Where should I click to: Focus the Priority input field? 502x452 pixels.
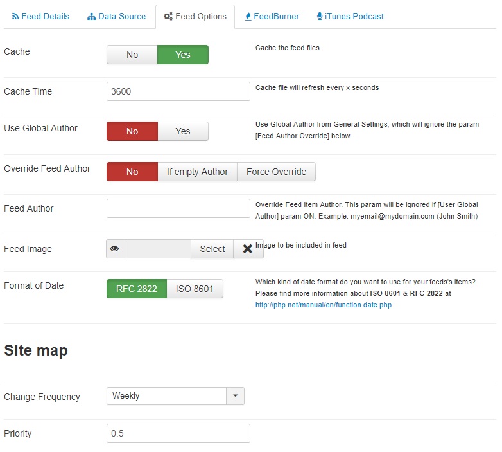tap(178, 433)
